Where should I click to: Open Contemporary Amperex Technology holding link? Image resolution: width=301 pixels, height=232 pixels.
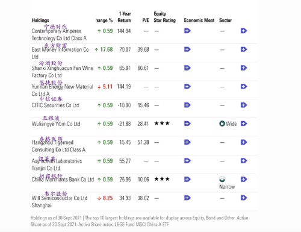coord(59,34)
